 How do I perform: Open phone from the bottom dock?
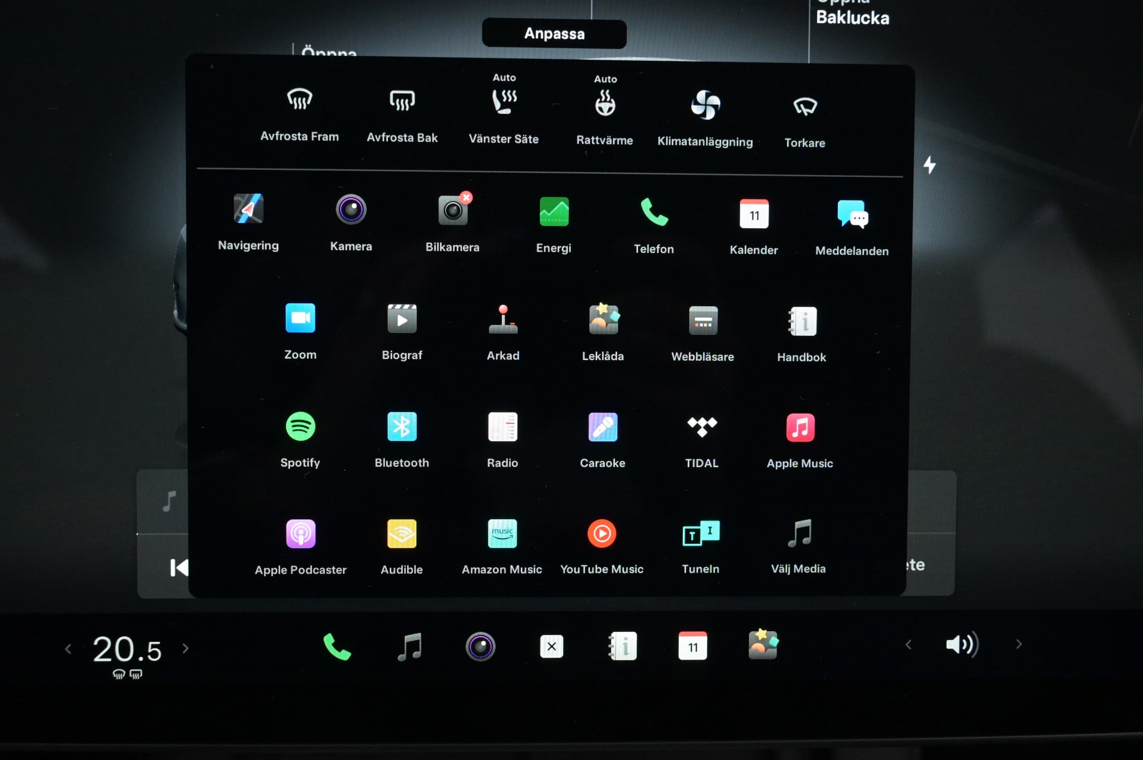click(337, 647)
